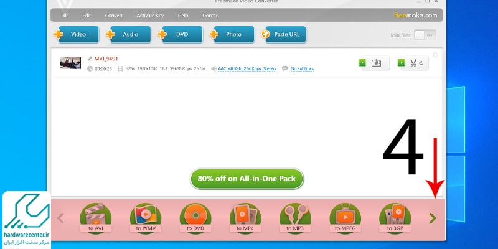The image size is (498, 249).
Task: Choose the to MPEG format icon
Action: pyautogui.click(x=345, y=219)
